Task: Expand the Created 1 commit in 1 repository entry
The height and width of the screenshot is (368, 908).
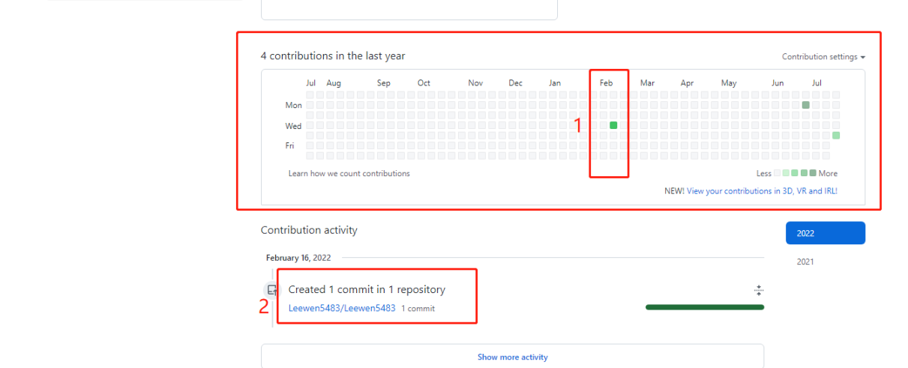Action: [366, 289]
